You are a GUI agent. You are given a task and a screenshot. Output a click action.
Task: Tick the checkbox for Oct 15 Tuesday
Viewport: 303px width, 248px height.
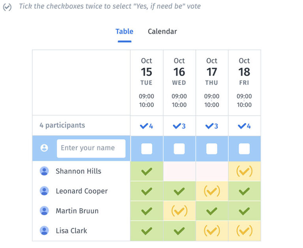point(147,148)
